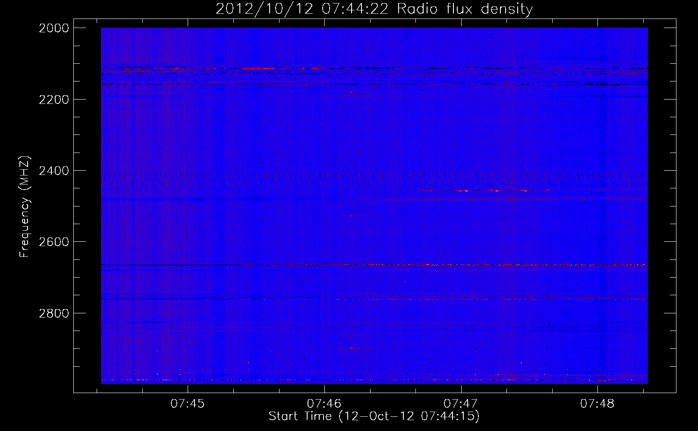Click the '07:47' time axis label

(x=461, y=404)
